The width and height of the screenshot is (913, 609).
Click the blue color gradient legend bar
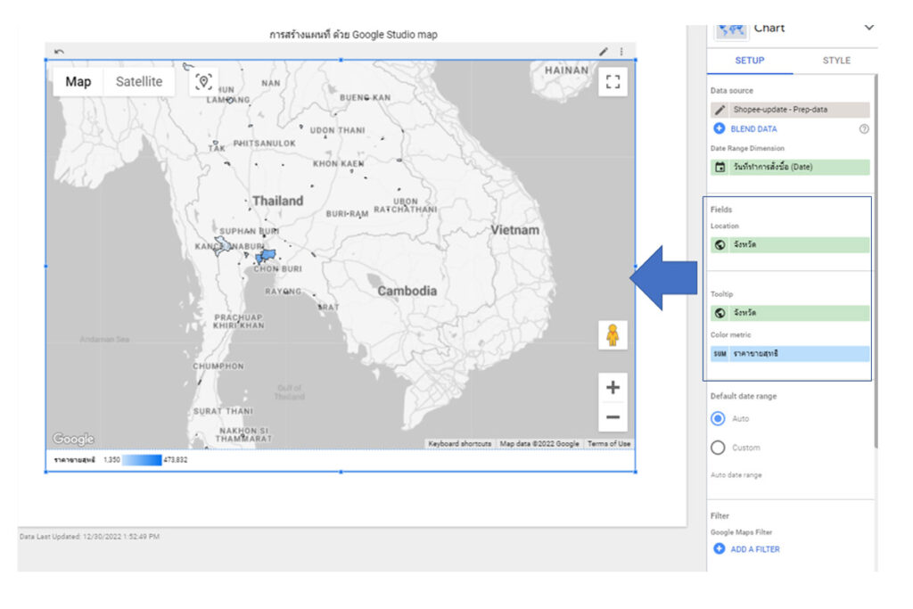142,460
